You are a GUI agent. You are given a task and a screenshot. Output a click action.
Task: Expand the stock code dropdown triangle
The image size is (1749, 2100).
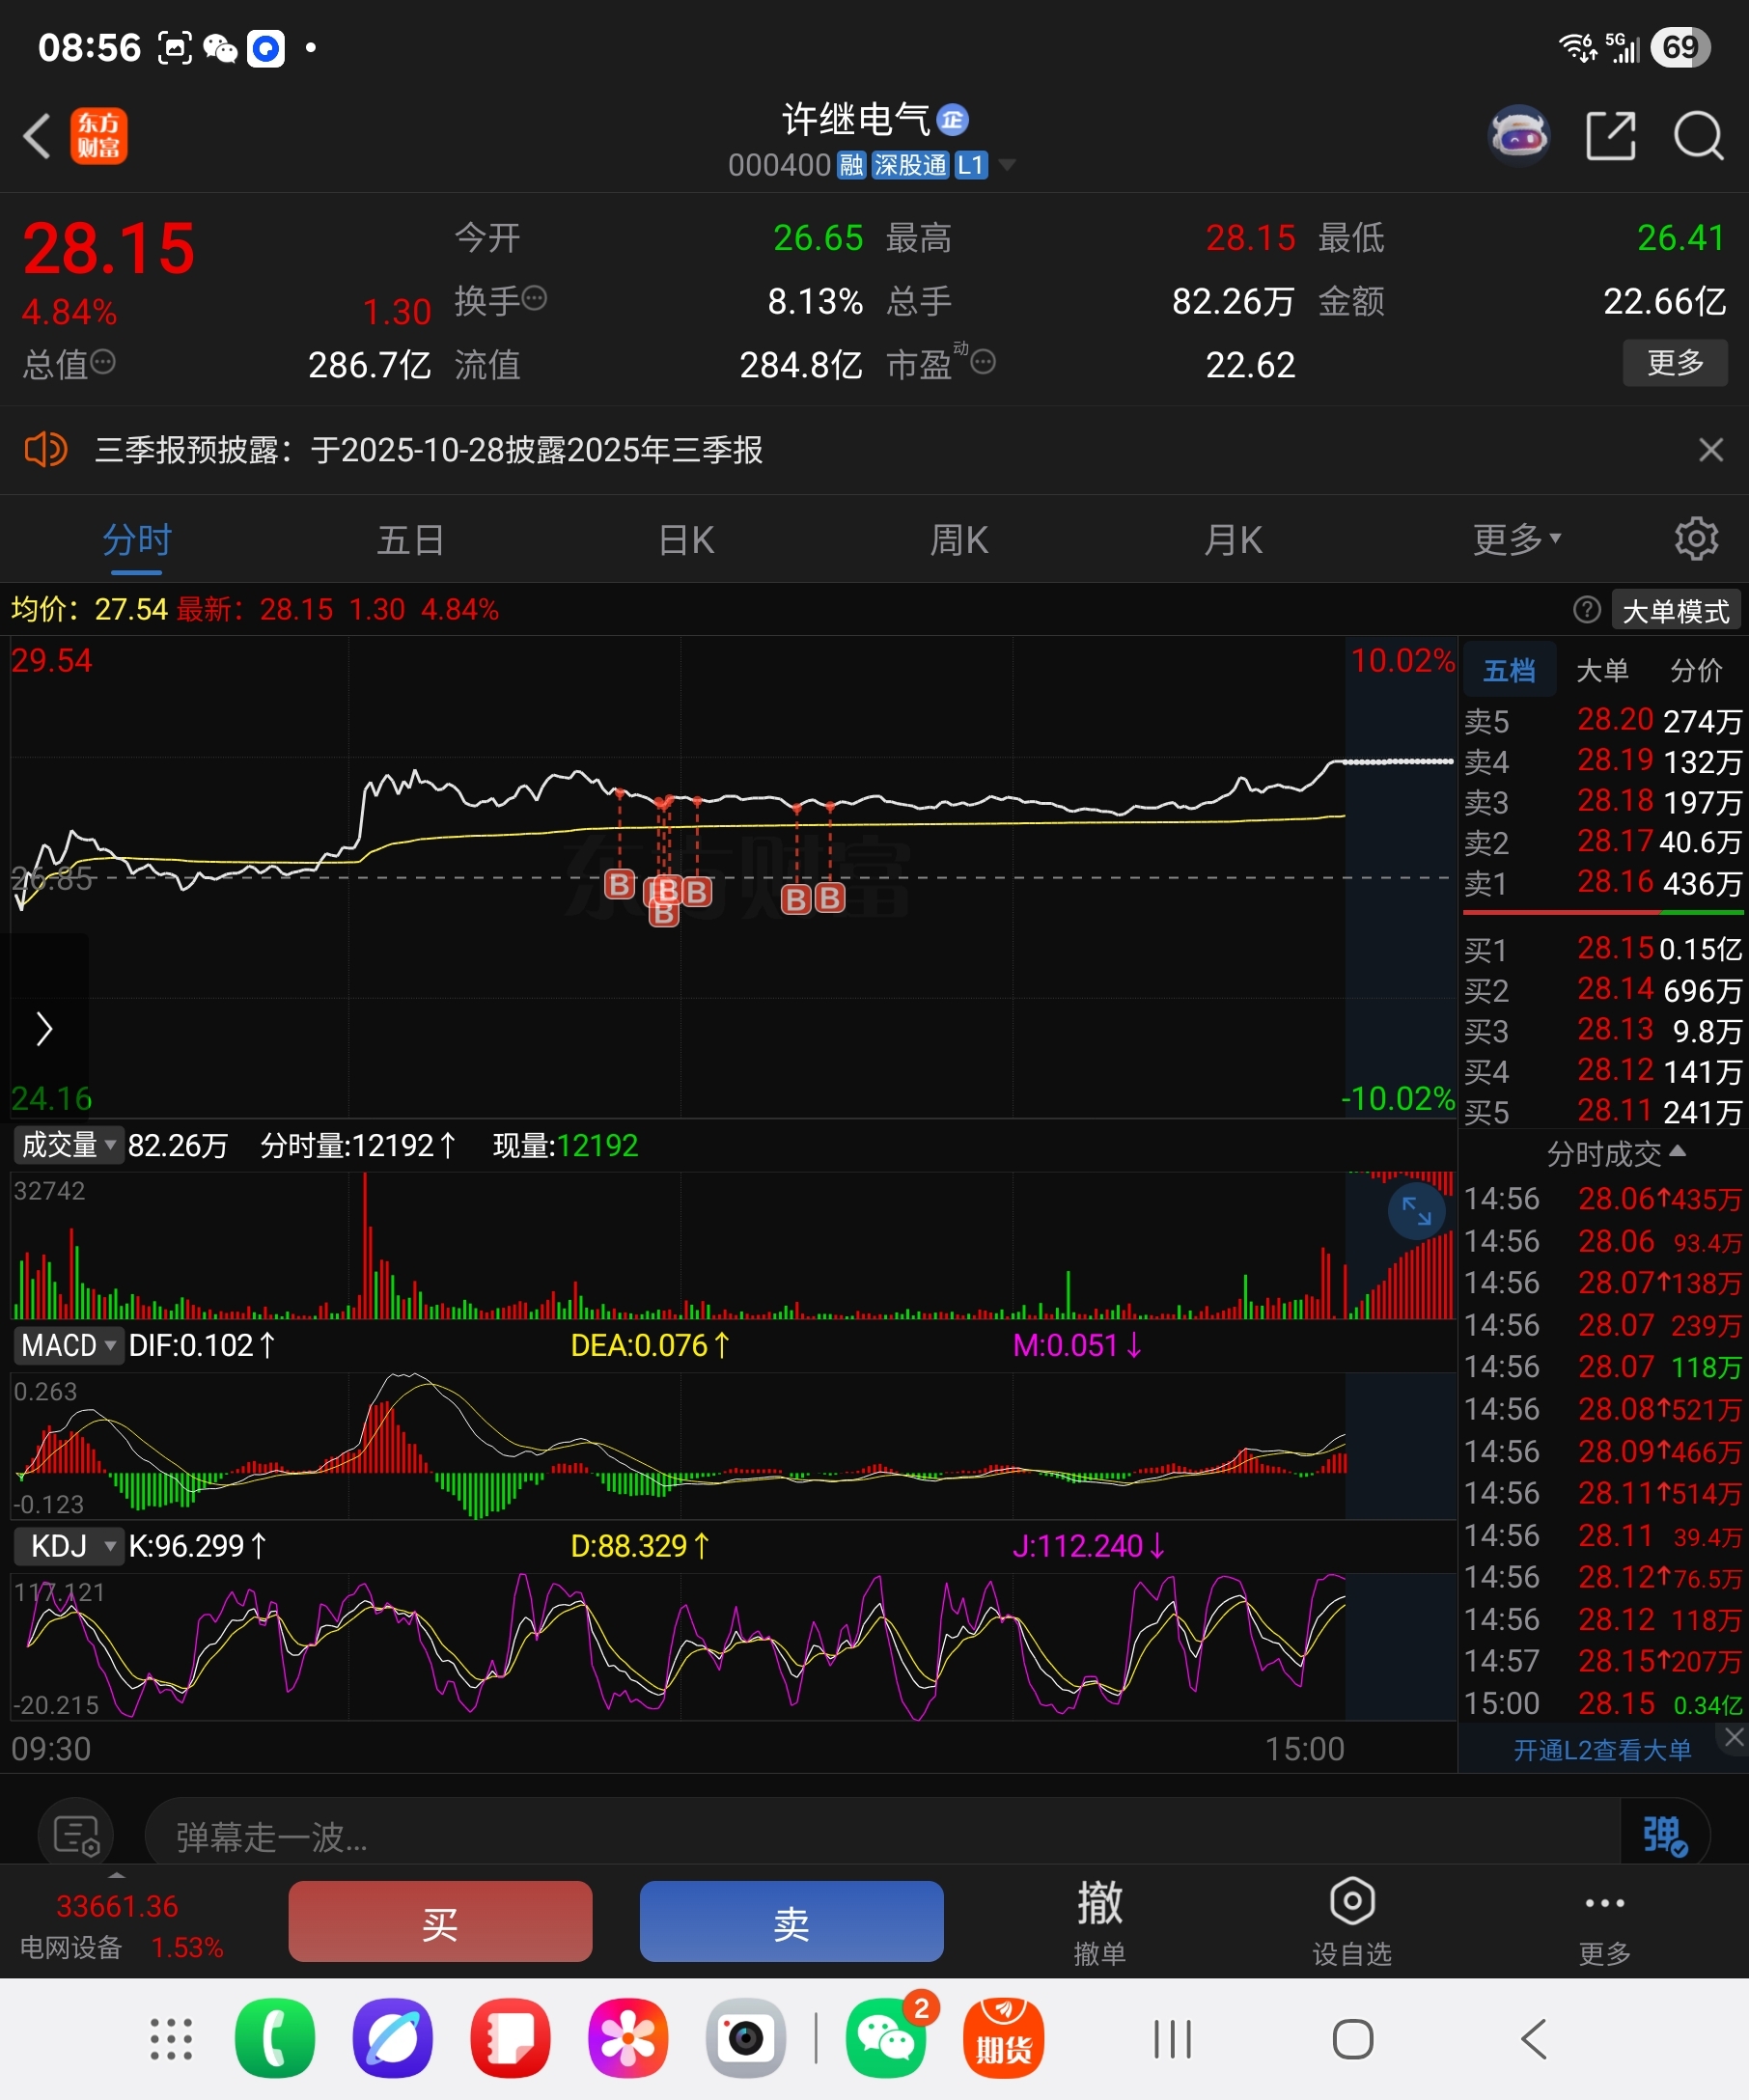click(1007, 165)
